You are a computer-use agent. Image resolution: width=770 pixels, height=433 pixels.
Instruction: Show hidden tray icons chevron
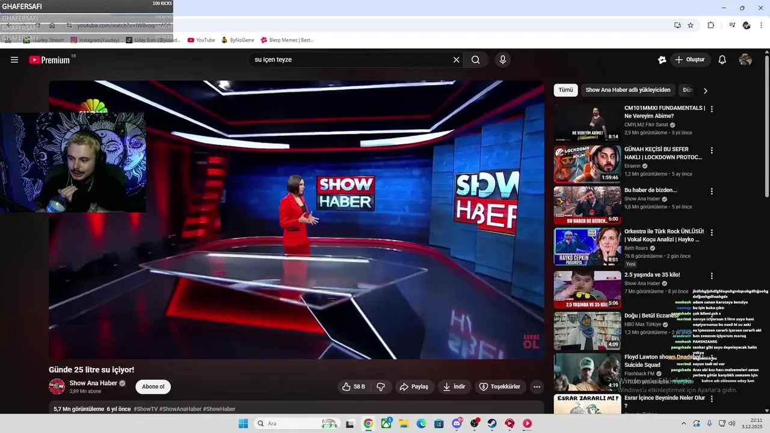point(683,423)
